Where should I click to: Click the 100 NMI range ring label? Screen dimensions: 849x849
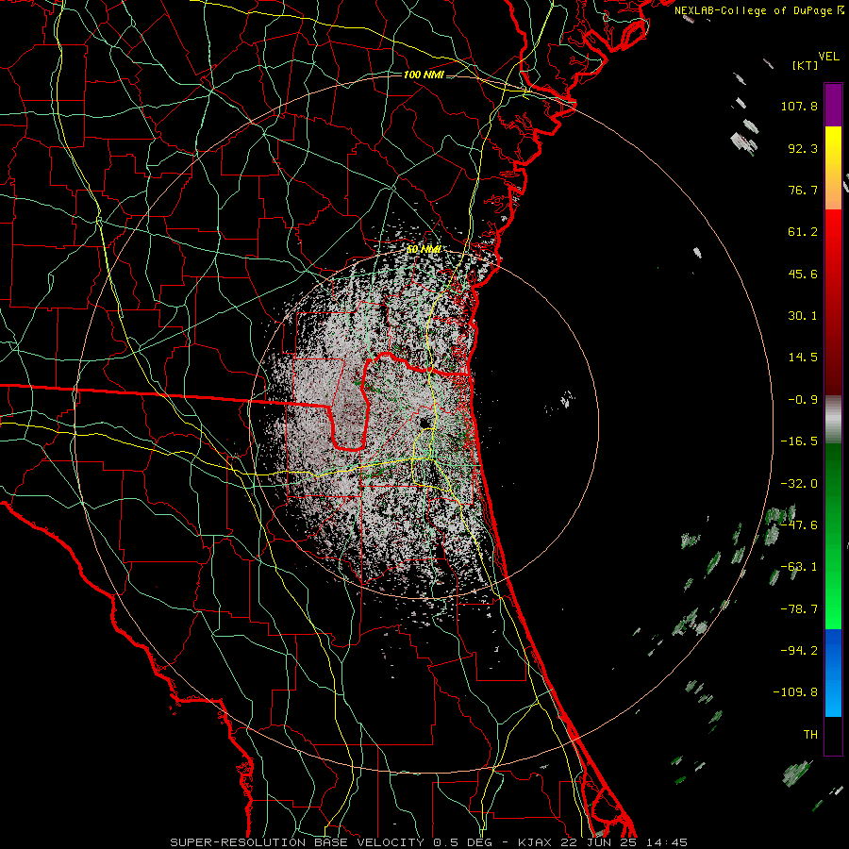tap(424, 75)
